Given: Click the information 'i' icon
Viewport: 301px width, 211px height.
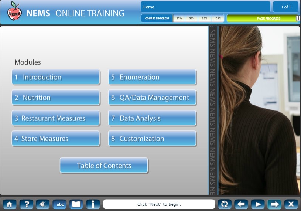Looking at the screenshot, I should point(93,204).
